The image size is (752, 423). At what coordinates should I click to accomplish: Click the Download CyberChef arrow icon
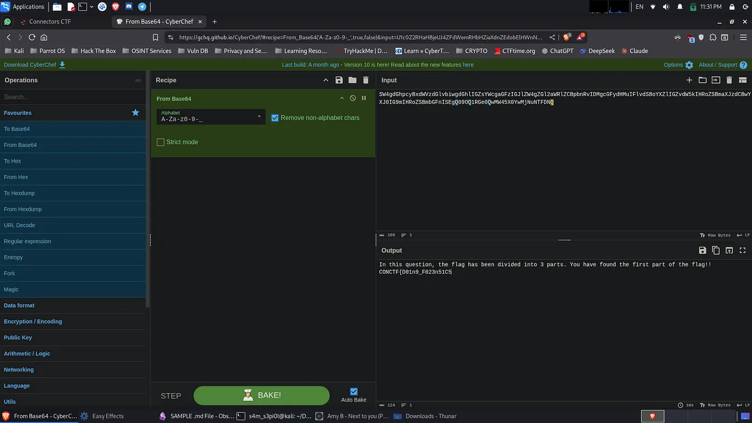pyautogui.click(x=62, y=64)
